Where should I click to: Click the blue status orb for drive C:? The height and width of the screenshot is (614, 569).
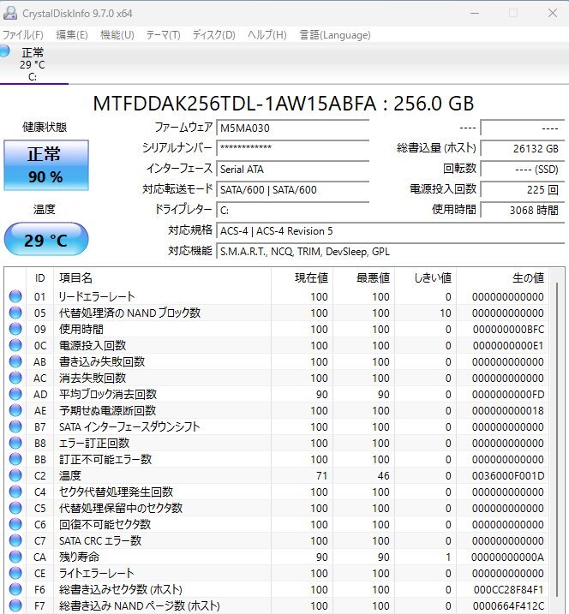tap(5, 51)
